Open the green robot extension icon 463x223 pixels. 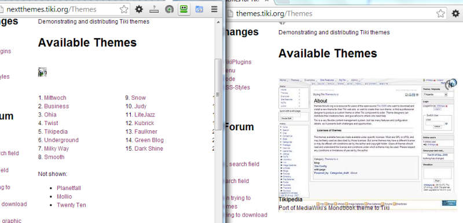[184, 9]
